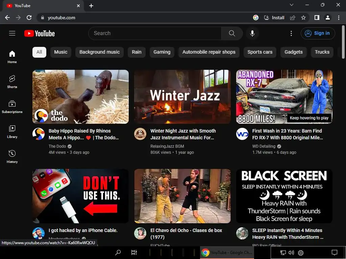Open the First Wash in 23 Years title

tap(288, 134)
